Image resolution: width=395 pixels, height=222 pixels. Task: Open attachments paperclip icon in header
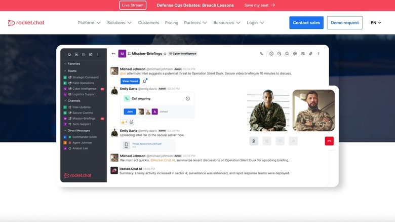310,53
